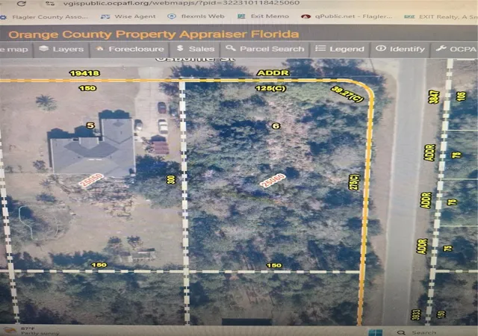Viewport: 478px width, 336px height.
Task: Open the qPublic.net - Flagler bookmark
Action: pyautogui.click(x=347, y=16)
